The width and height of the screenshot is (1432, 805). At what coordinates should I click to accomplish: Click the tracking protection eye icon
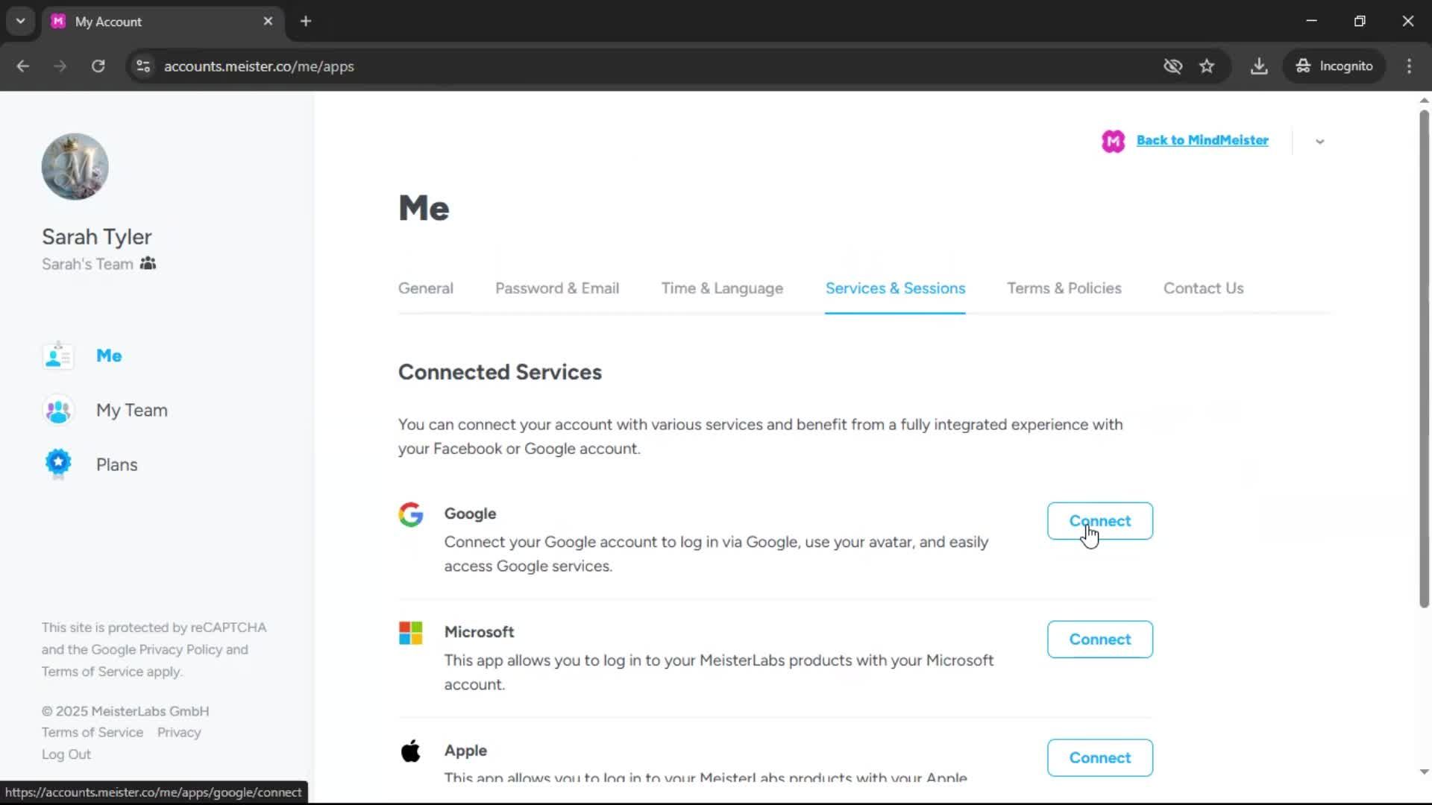coord(1172,66)
